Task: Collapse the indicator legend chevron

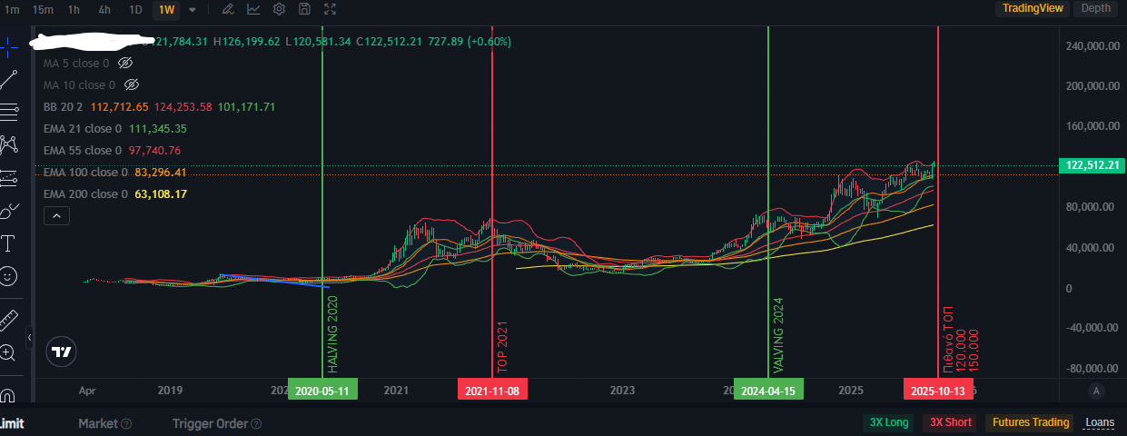Action: tap(56, 215)
